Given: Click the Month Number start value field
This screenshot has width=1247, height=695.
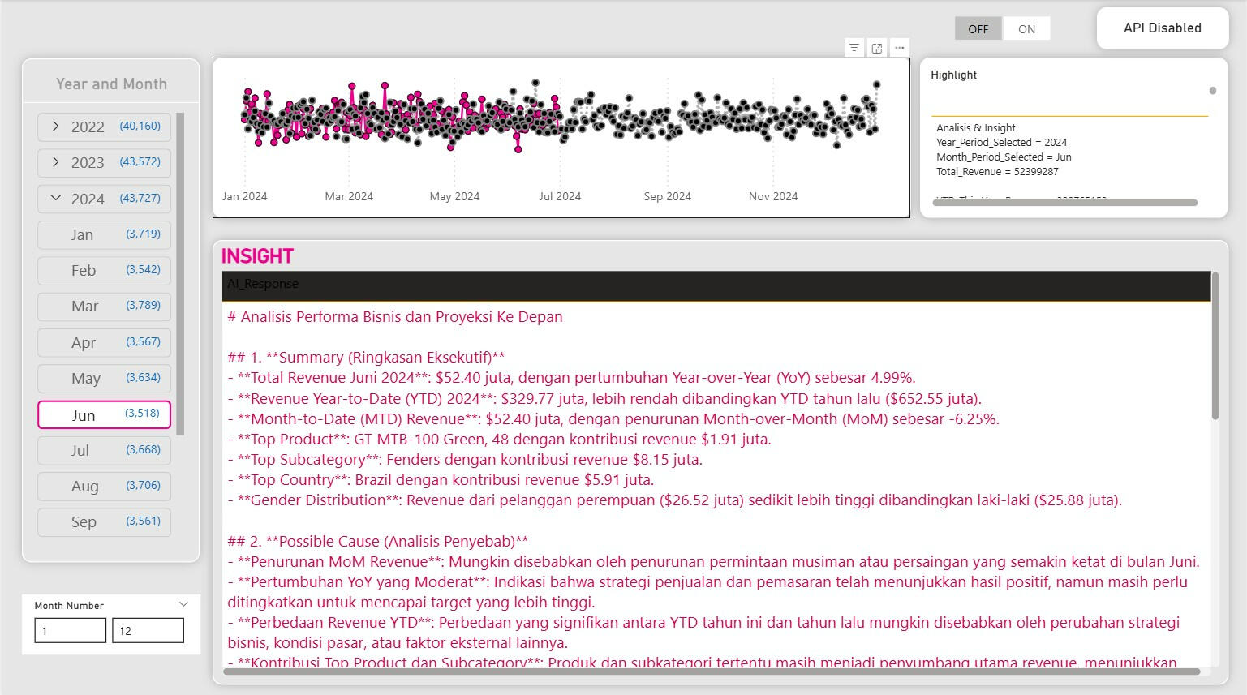Looking at the screenshot, I should [x=70, y=631].
